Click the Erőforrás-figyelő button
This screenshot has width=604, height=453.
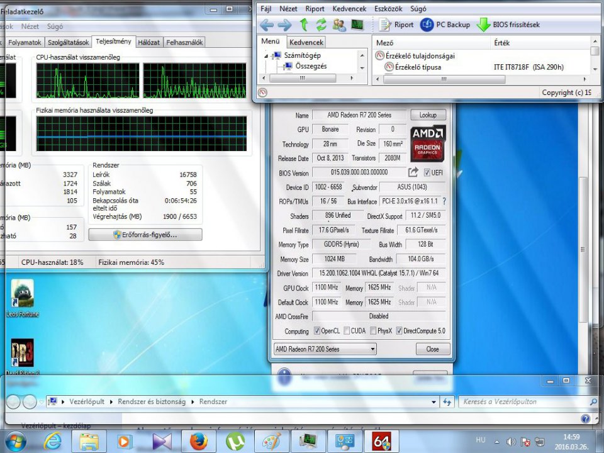coord(145,235)
